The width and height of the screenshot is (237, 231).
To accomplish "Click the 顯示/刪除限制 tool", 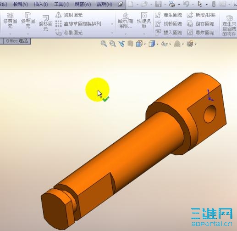I will pos(126,21).
